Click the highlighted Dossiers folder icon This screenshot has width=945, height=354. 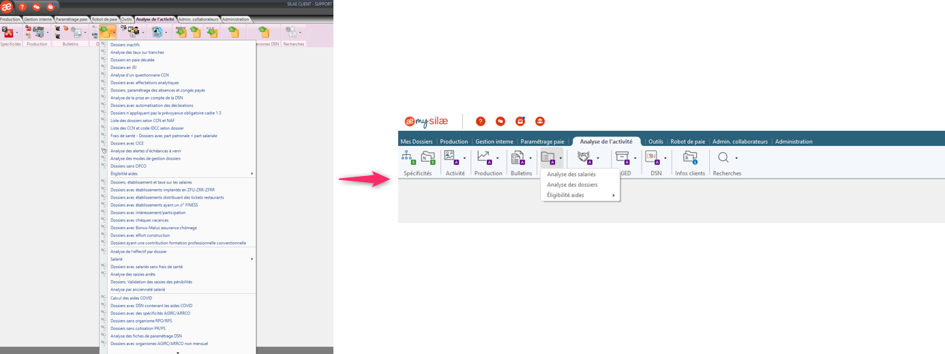[x=107, y=32]
